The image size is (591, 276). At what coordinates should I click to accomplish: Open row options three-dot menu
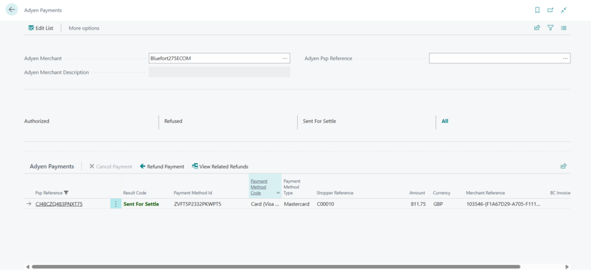coord(115,204)
